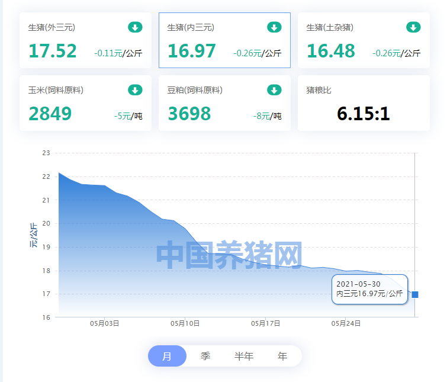Click the 05月10日 x-axis label
This screenshot has height=382, width=447.
[x=185, y=323]
